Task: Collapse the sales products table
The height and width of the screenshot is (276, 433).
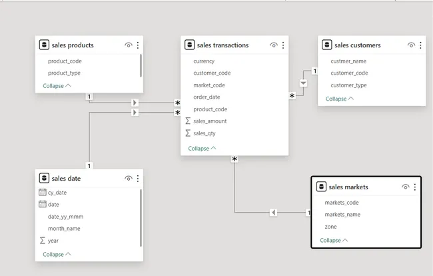Action: (57, 85)
